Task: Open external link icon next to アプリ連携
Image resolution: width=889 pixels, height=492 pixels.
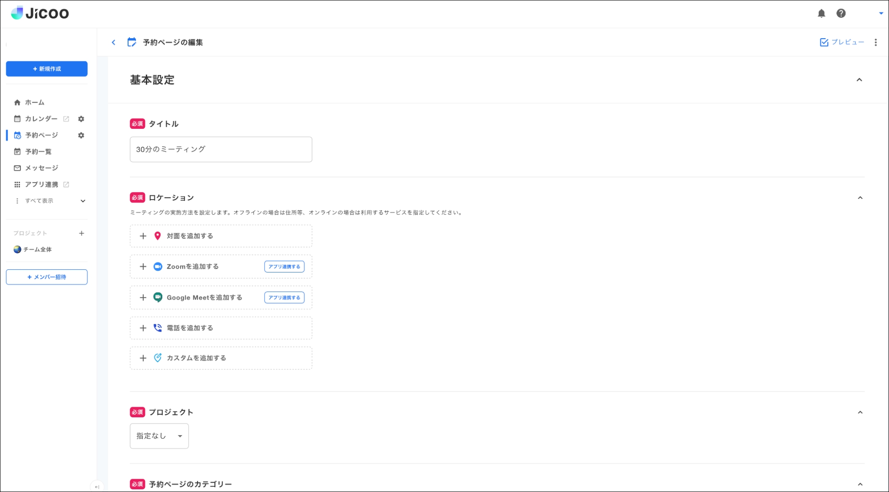Action: [66, 184]
